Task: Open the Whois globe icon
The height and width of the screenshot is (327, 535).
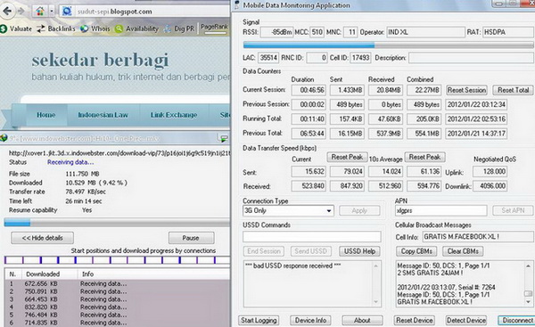Action: pyautogui.click(x=85, y=29)
